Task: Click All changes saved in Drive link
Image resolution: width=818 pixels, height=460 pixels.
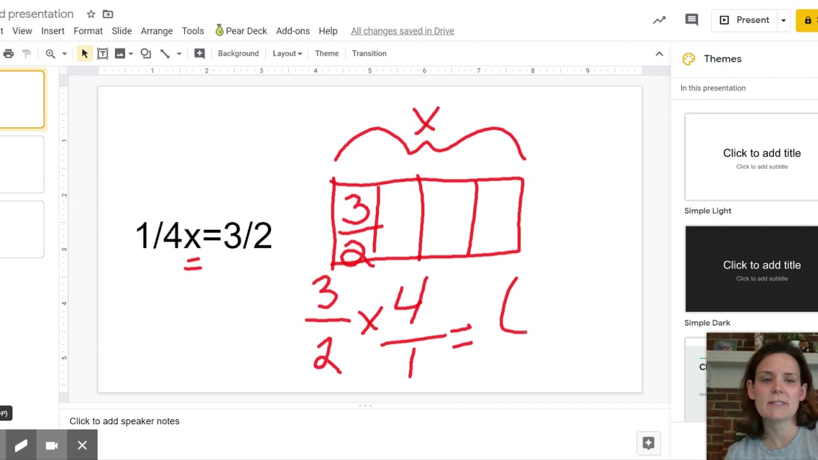Action: 403,31
